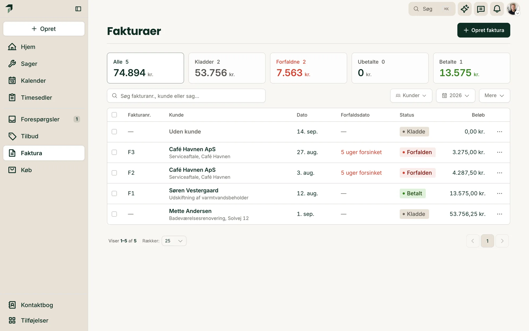The width and height of the screenshot is (529, 331).
Task: Tick the checkbox for invoice F3
Action: coord(114,152)
